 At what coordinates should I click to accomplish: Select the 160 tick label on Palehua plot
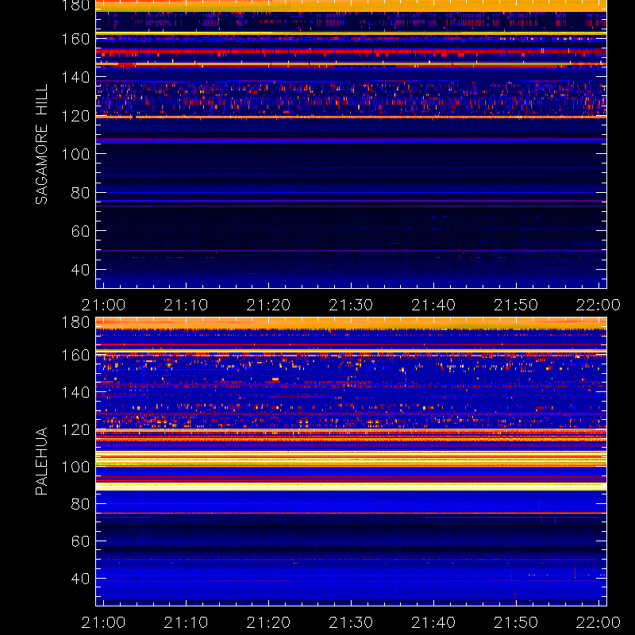[75, 355]
